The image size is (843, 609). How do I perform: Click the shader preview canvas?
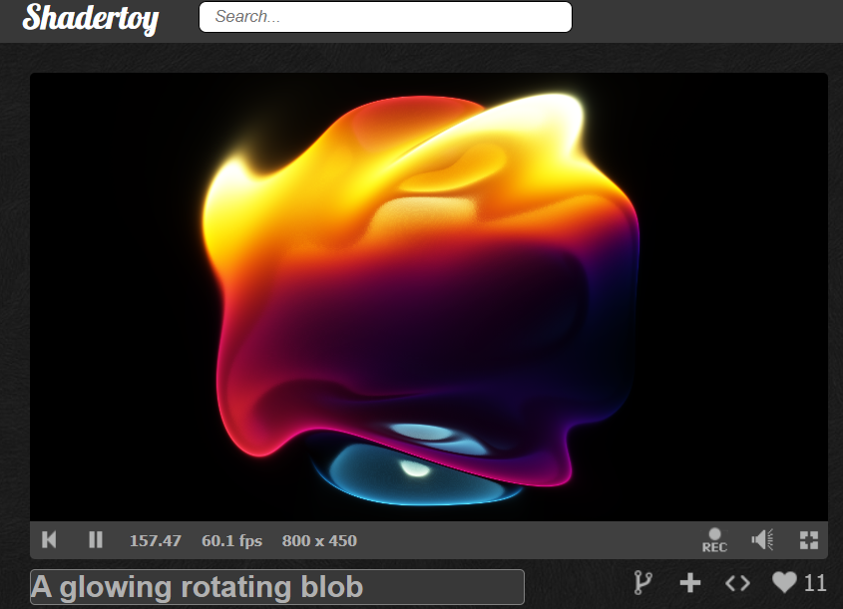[429, 297]
